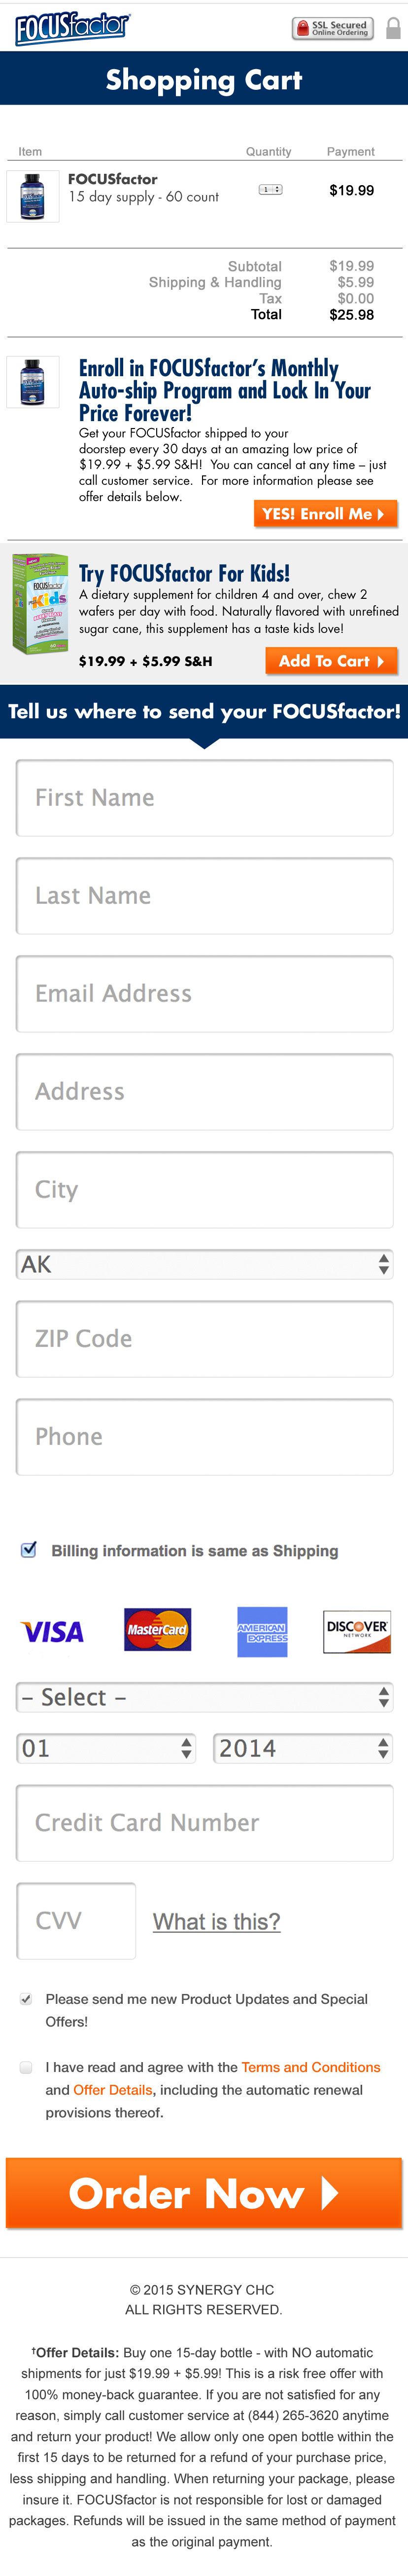This screenshot has height=2576, width=408.
Task: Open the Terms and Conditions link
Action: pos(311,2067)
